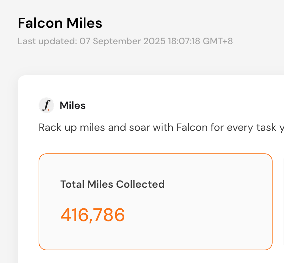
Task: Open the Total Miles Collected card
Action: (156, 202)
